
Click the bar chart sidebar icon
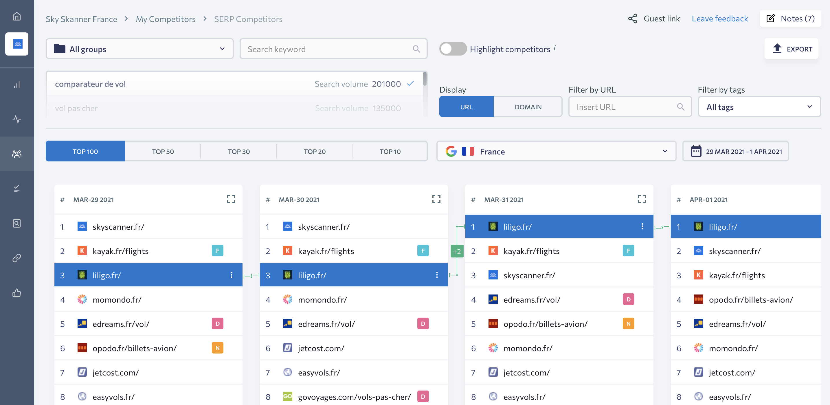tap(17, 85)
